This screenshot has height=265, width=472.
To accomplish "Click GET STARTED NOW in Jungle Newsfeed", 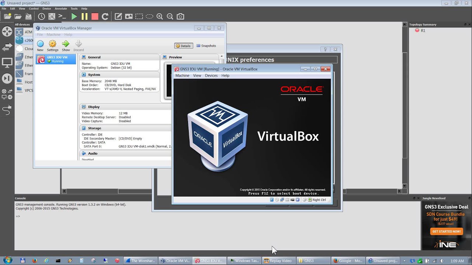I will 446,232.
